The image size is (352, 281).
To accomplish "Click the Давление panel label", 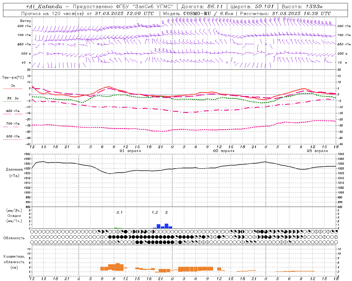I will pos(14,170).
